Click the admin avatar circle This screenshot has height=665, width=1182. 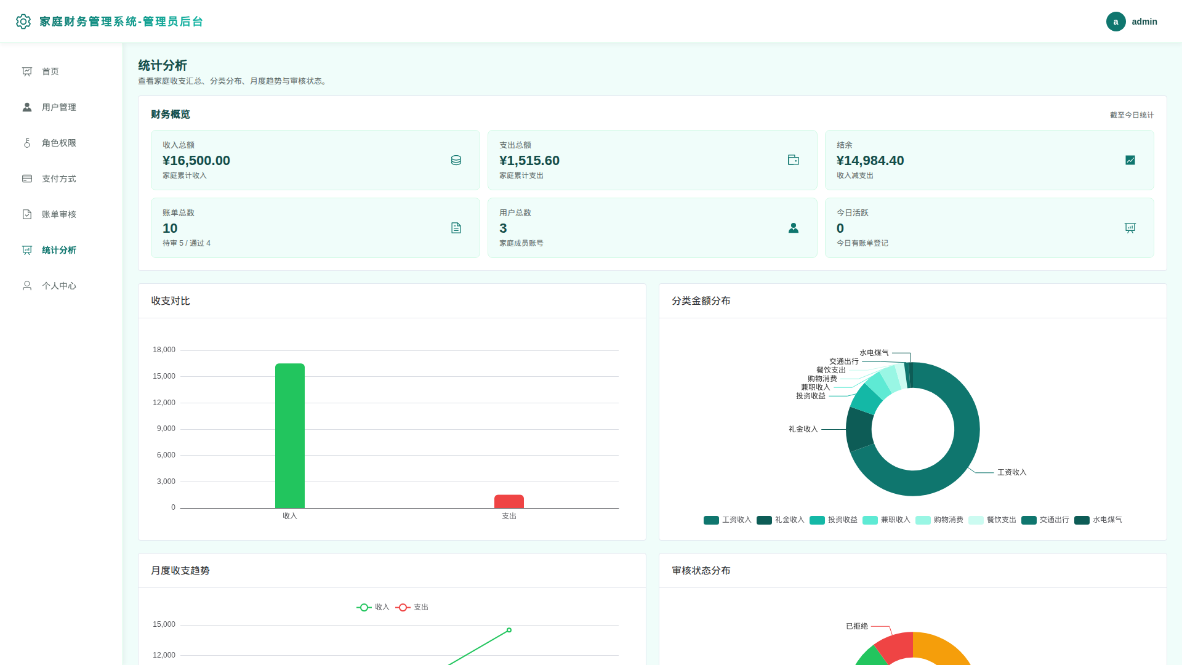pyautogui.click(x=1116, y=22)
